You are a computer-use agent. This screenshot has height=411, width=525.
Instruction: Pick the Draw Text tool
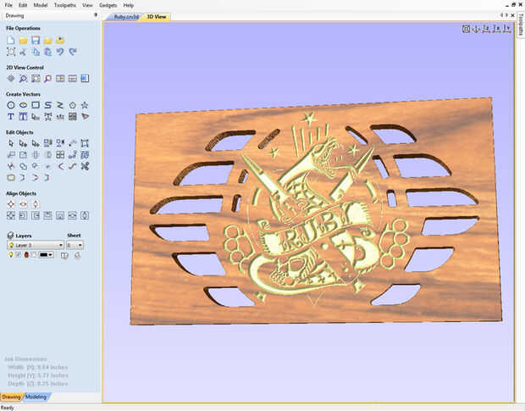click(11, 117)
